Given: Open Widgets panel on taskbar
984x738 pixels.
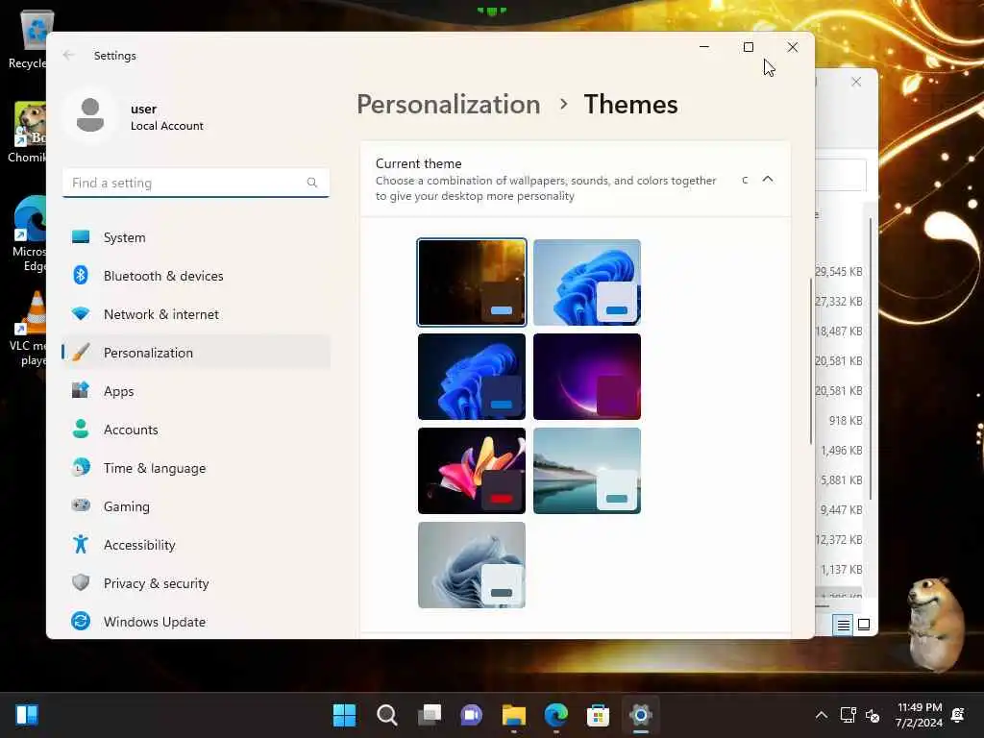Looking at the screenshot, I should click(x=27, y=715).
